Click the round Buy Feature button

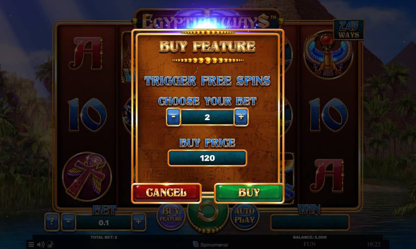[x=171, y=216]
